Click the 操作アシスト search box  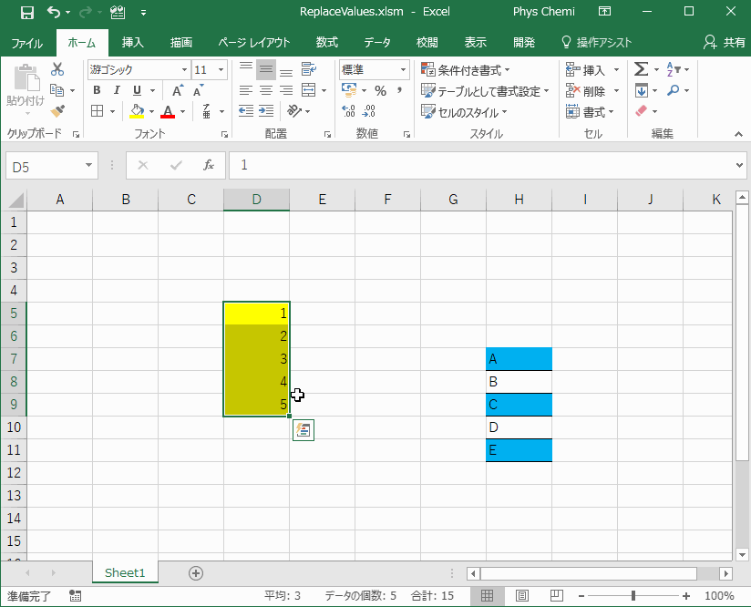[x=597, y=43]
